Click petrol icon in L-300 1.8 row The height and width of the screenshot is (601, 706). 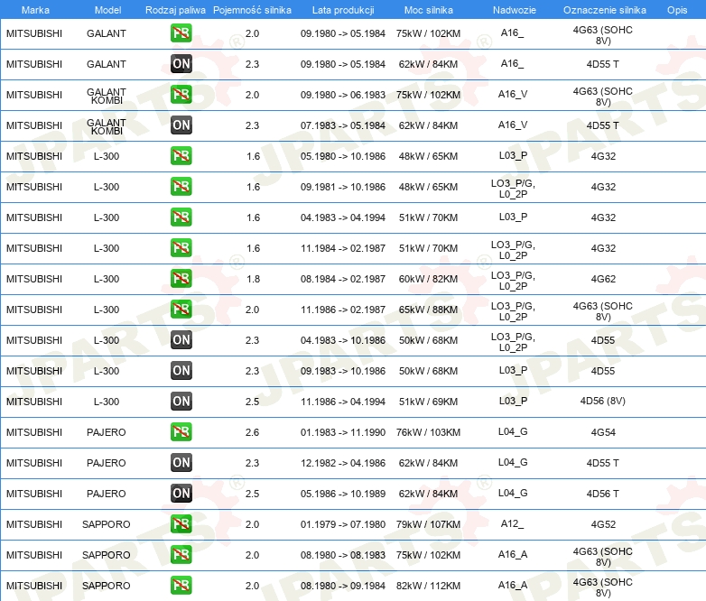tap(181, 278)
